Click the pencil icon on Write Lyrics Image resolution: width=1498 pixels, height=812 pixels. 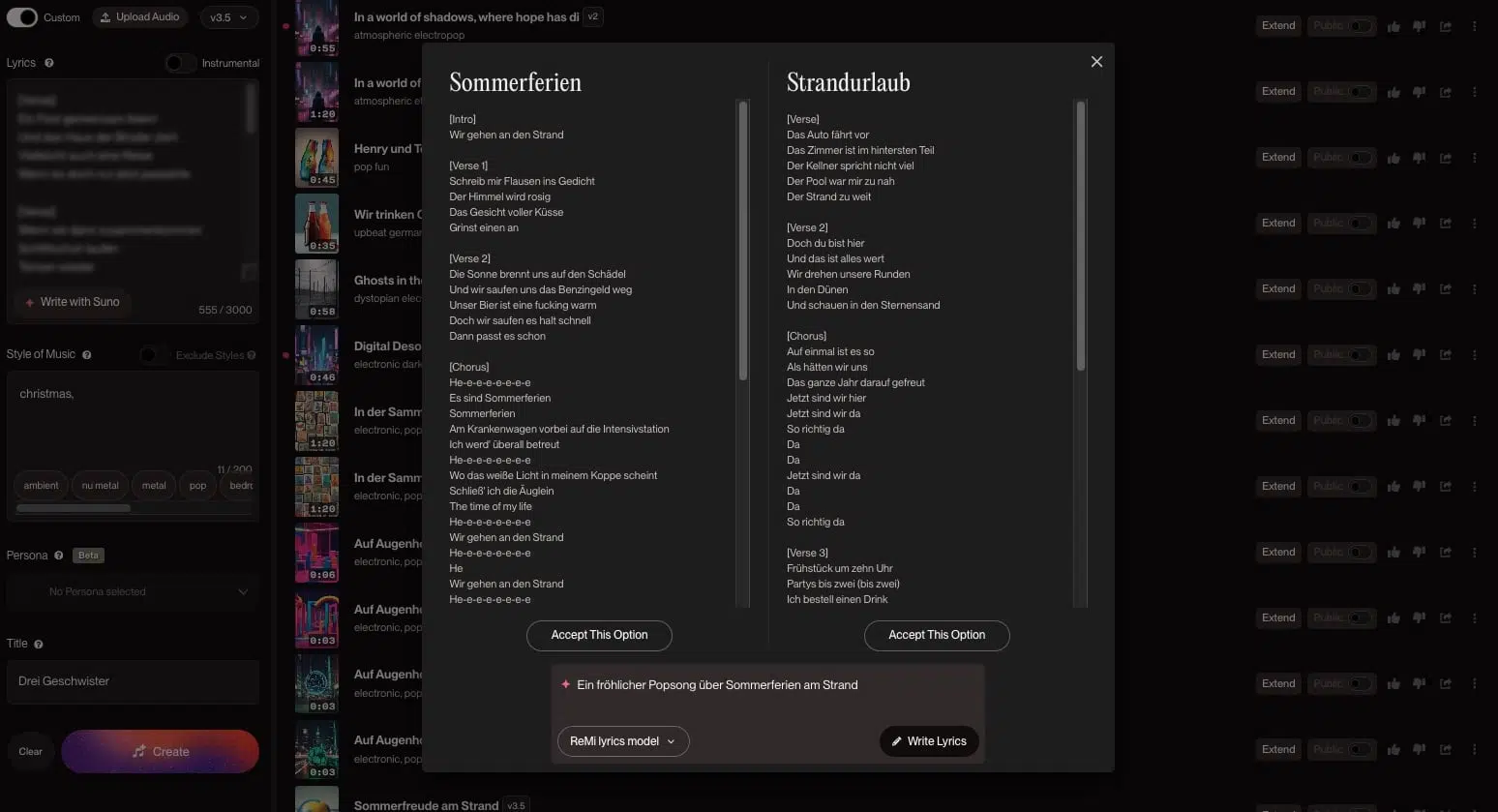pos(896,741)
